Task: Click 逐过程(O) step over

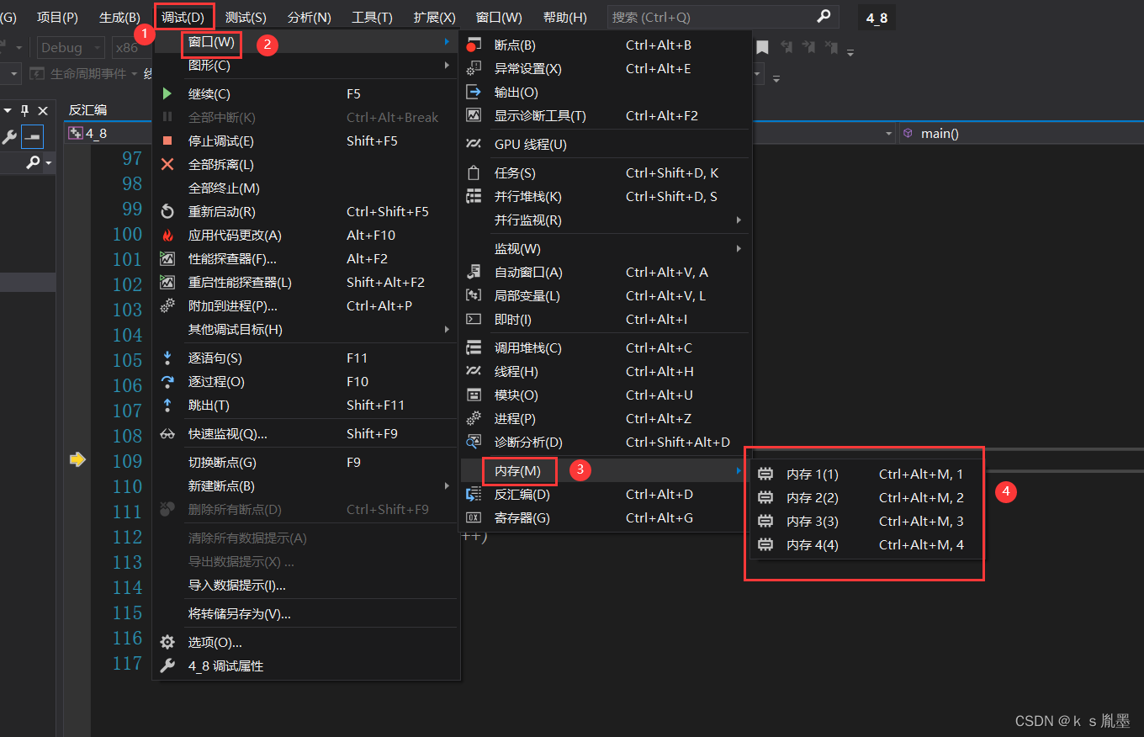Action: pyautogui.click(x=305, y=382)
